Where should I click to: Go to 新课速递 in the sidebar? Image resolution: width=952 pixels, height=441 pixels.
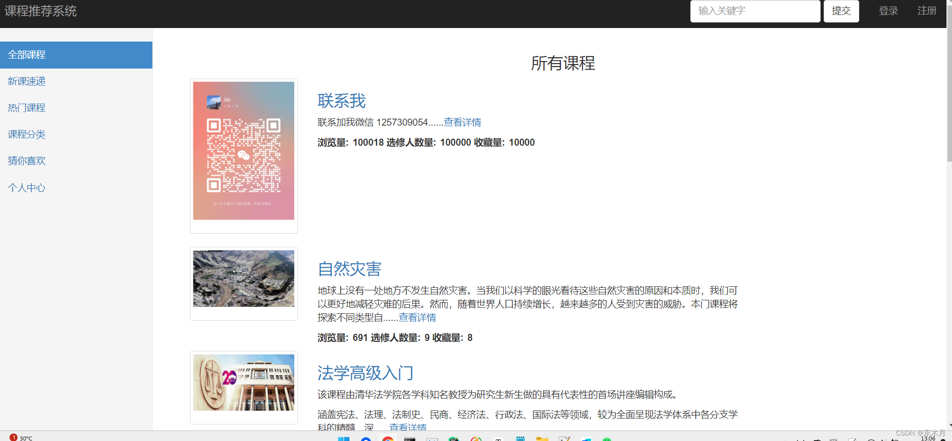point(27,81)
